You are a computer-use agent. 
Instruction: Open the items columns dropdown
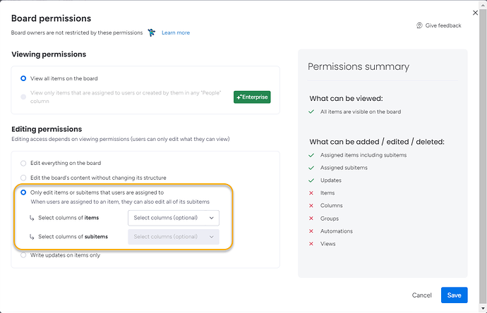(173, 218)
